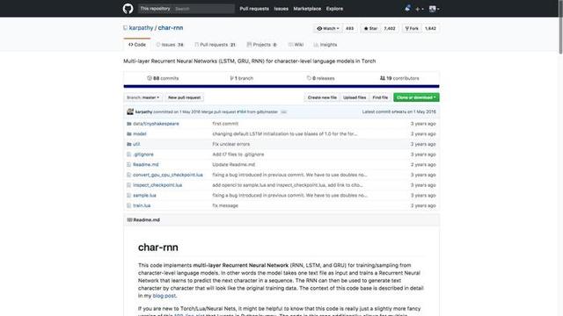Open Issues in top navigation
Image resolution: width=563 pixels, height=316 pixels.
(281, 9)
